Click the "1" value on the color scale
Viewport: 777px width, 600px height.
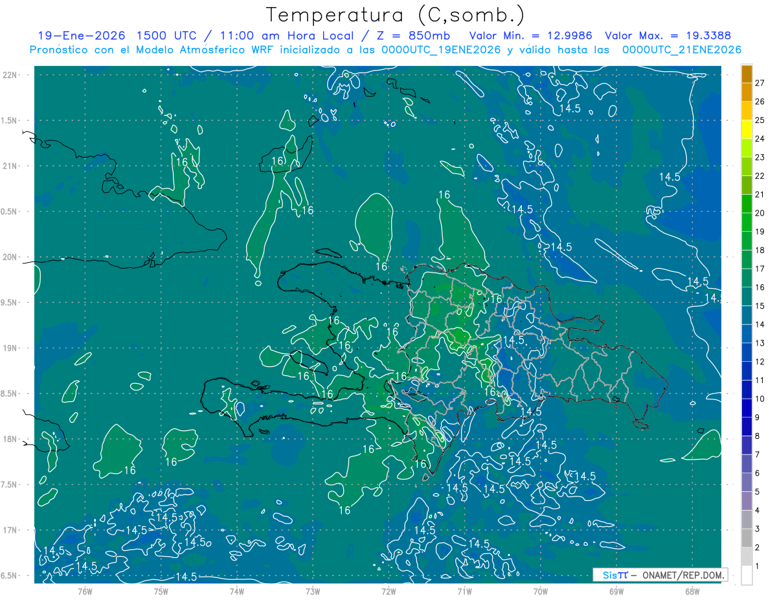click(x=758, y=566)
